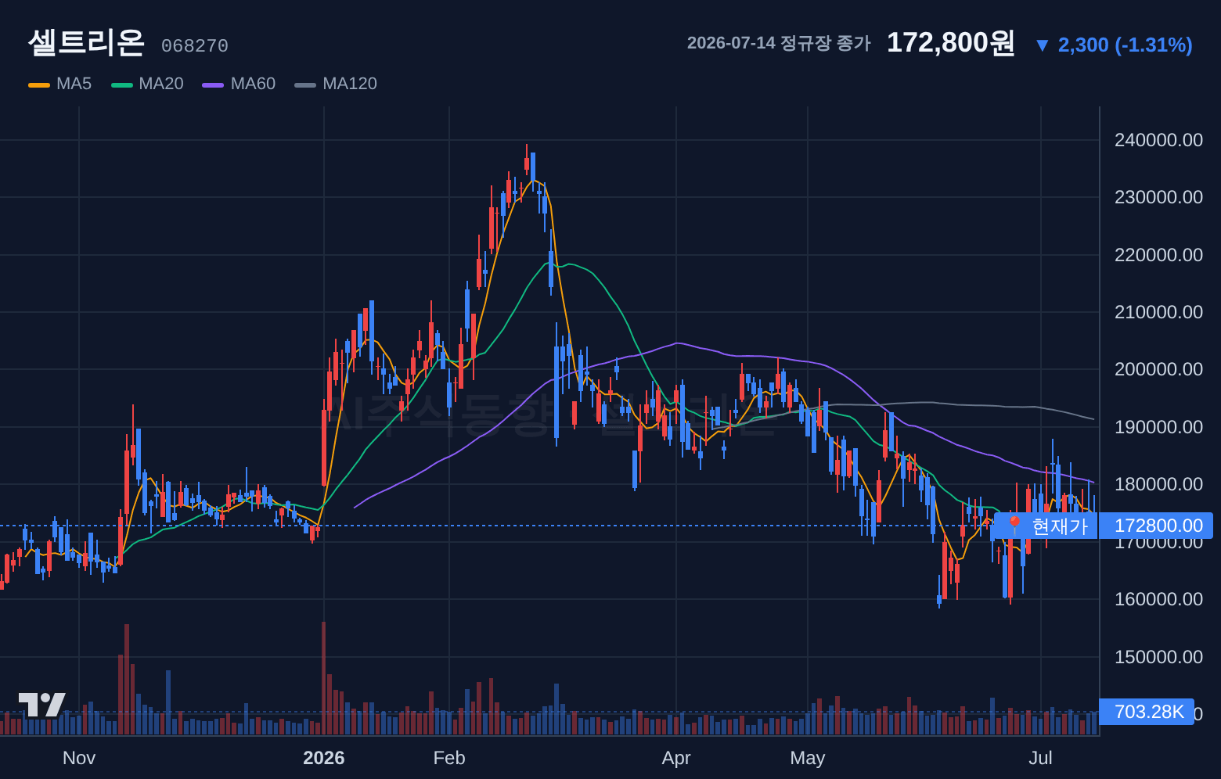Toggle the MA20 green legend item
Viewport: 1221px width, 779px height.
coord(148,84)
